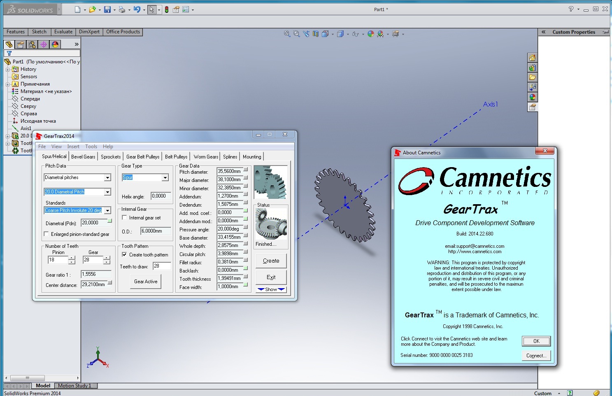This screenshot has height=396, width=612.
Task: Activate the Section View icon
Action: click(316, 34)
